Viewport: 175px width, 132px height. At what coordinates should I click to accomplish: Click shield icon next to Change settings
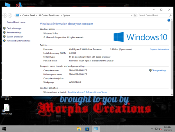coord(150,70)
